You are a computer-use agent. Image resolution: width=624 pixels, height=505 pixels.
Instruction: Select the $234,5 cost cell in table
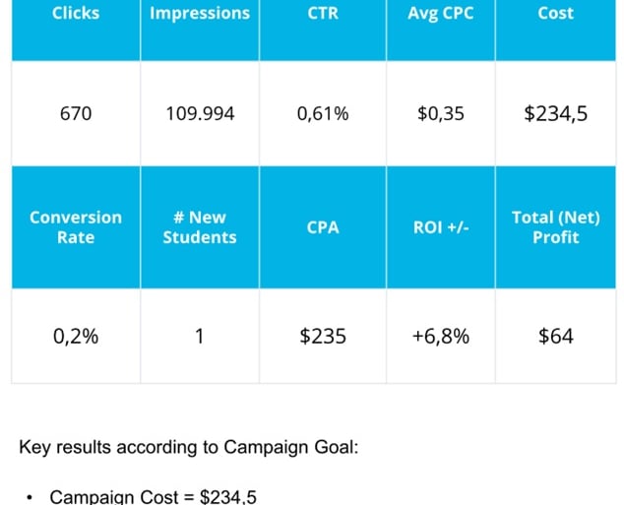(x=556, y=113)
